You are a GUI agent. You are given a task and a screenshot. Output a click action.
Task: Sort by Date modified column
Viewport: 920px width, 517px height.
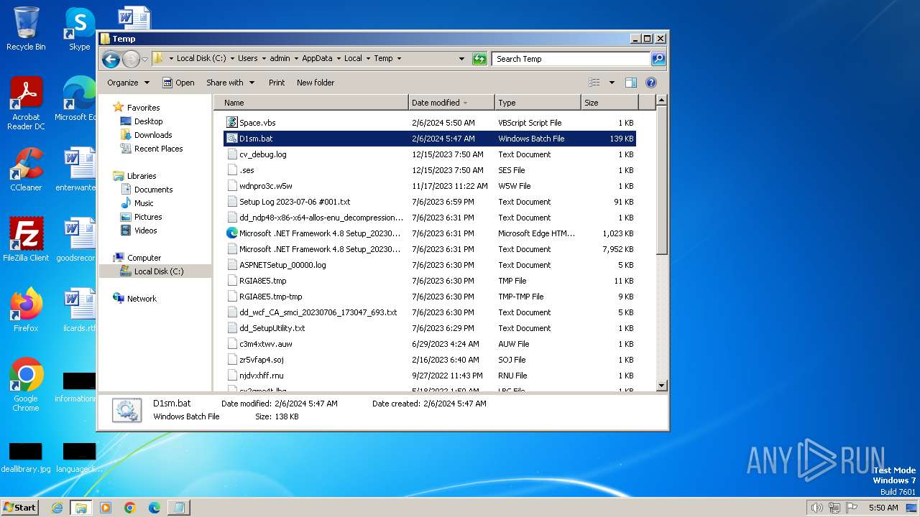coord(451,103)
